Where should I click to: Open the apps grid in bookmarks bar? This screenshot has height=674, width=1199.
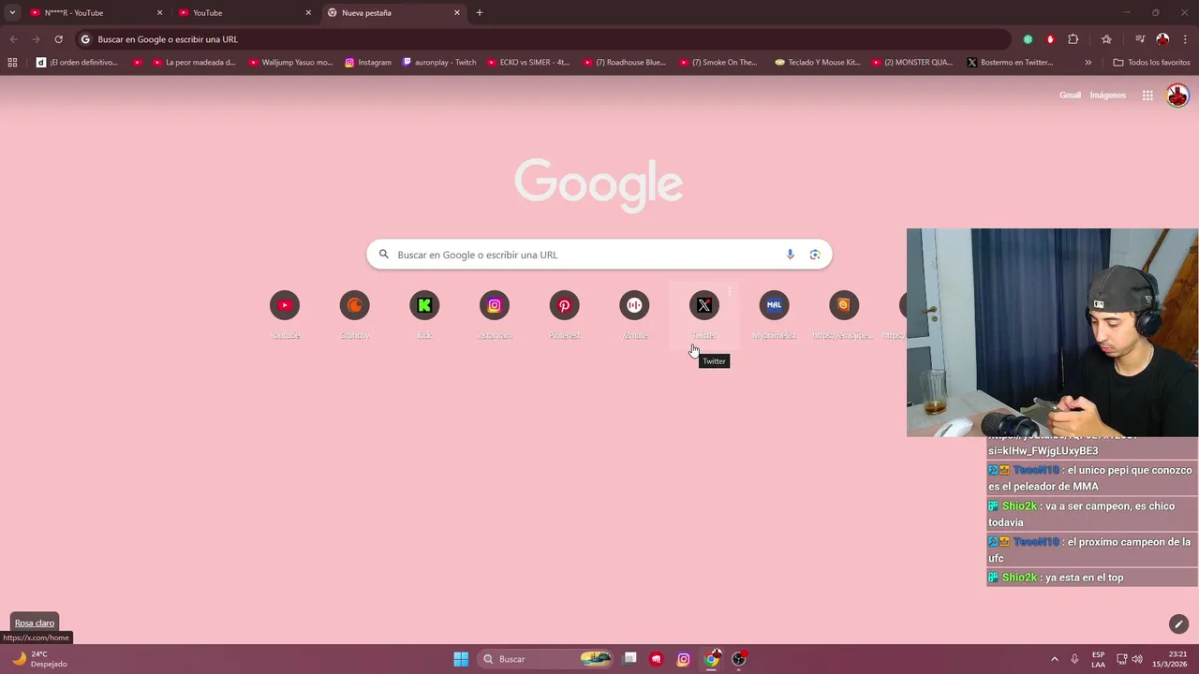[x=12, y=63]
